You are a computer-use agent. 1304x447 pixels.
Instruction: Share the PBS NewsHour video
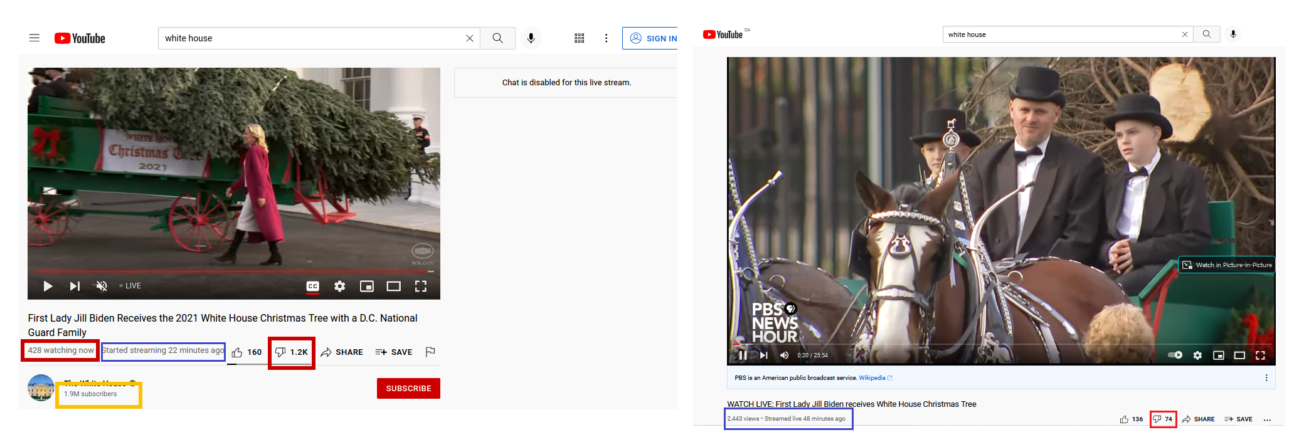[1198, 419]
